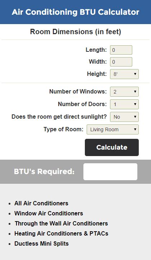Open the Number of Doors dropdown
151x260 pixels.
(x=124, y=104)
